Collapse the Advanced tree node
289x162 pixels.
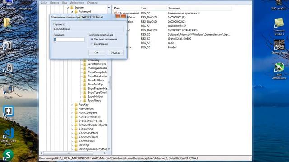72,12
